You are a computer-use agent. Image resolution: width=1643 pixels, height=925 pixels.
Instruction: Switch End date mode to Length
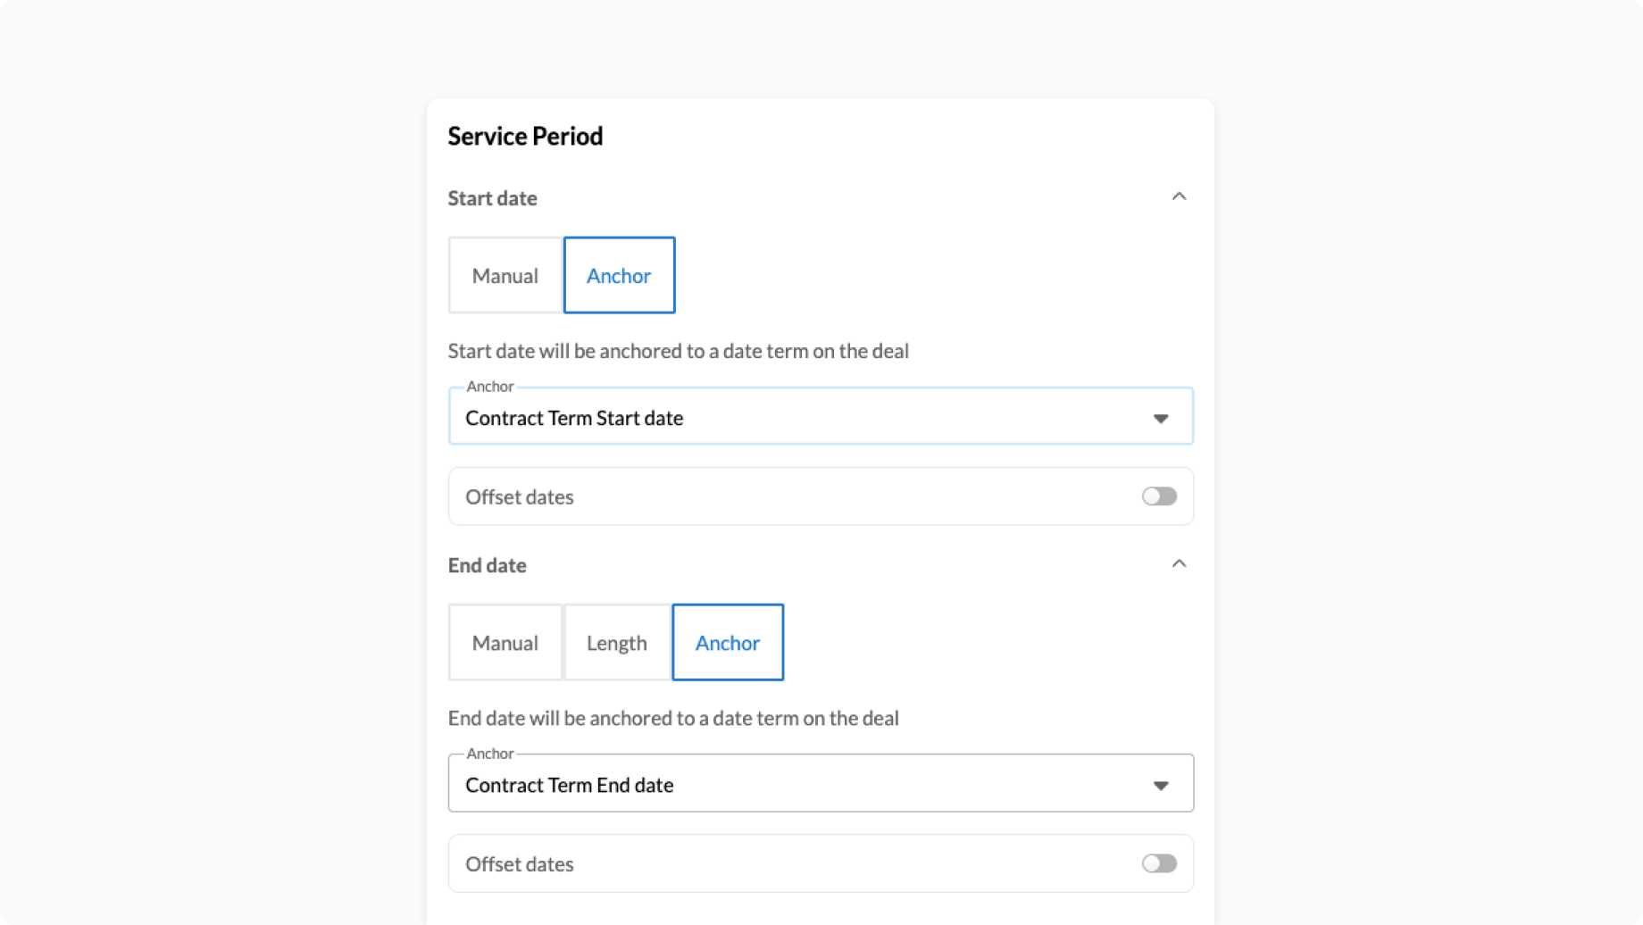(616, 643)
